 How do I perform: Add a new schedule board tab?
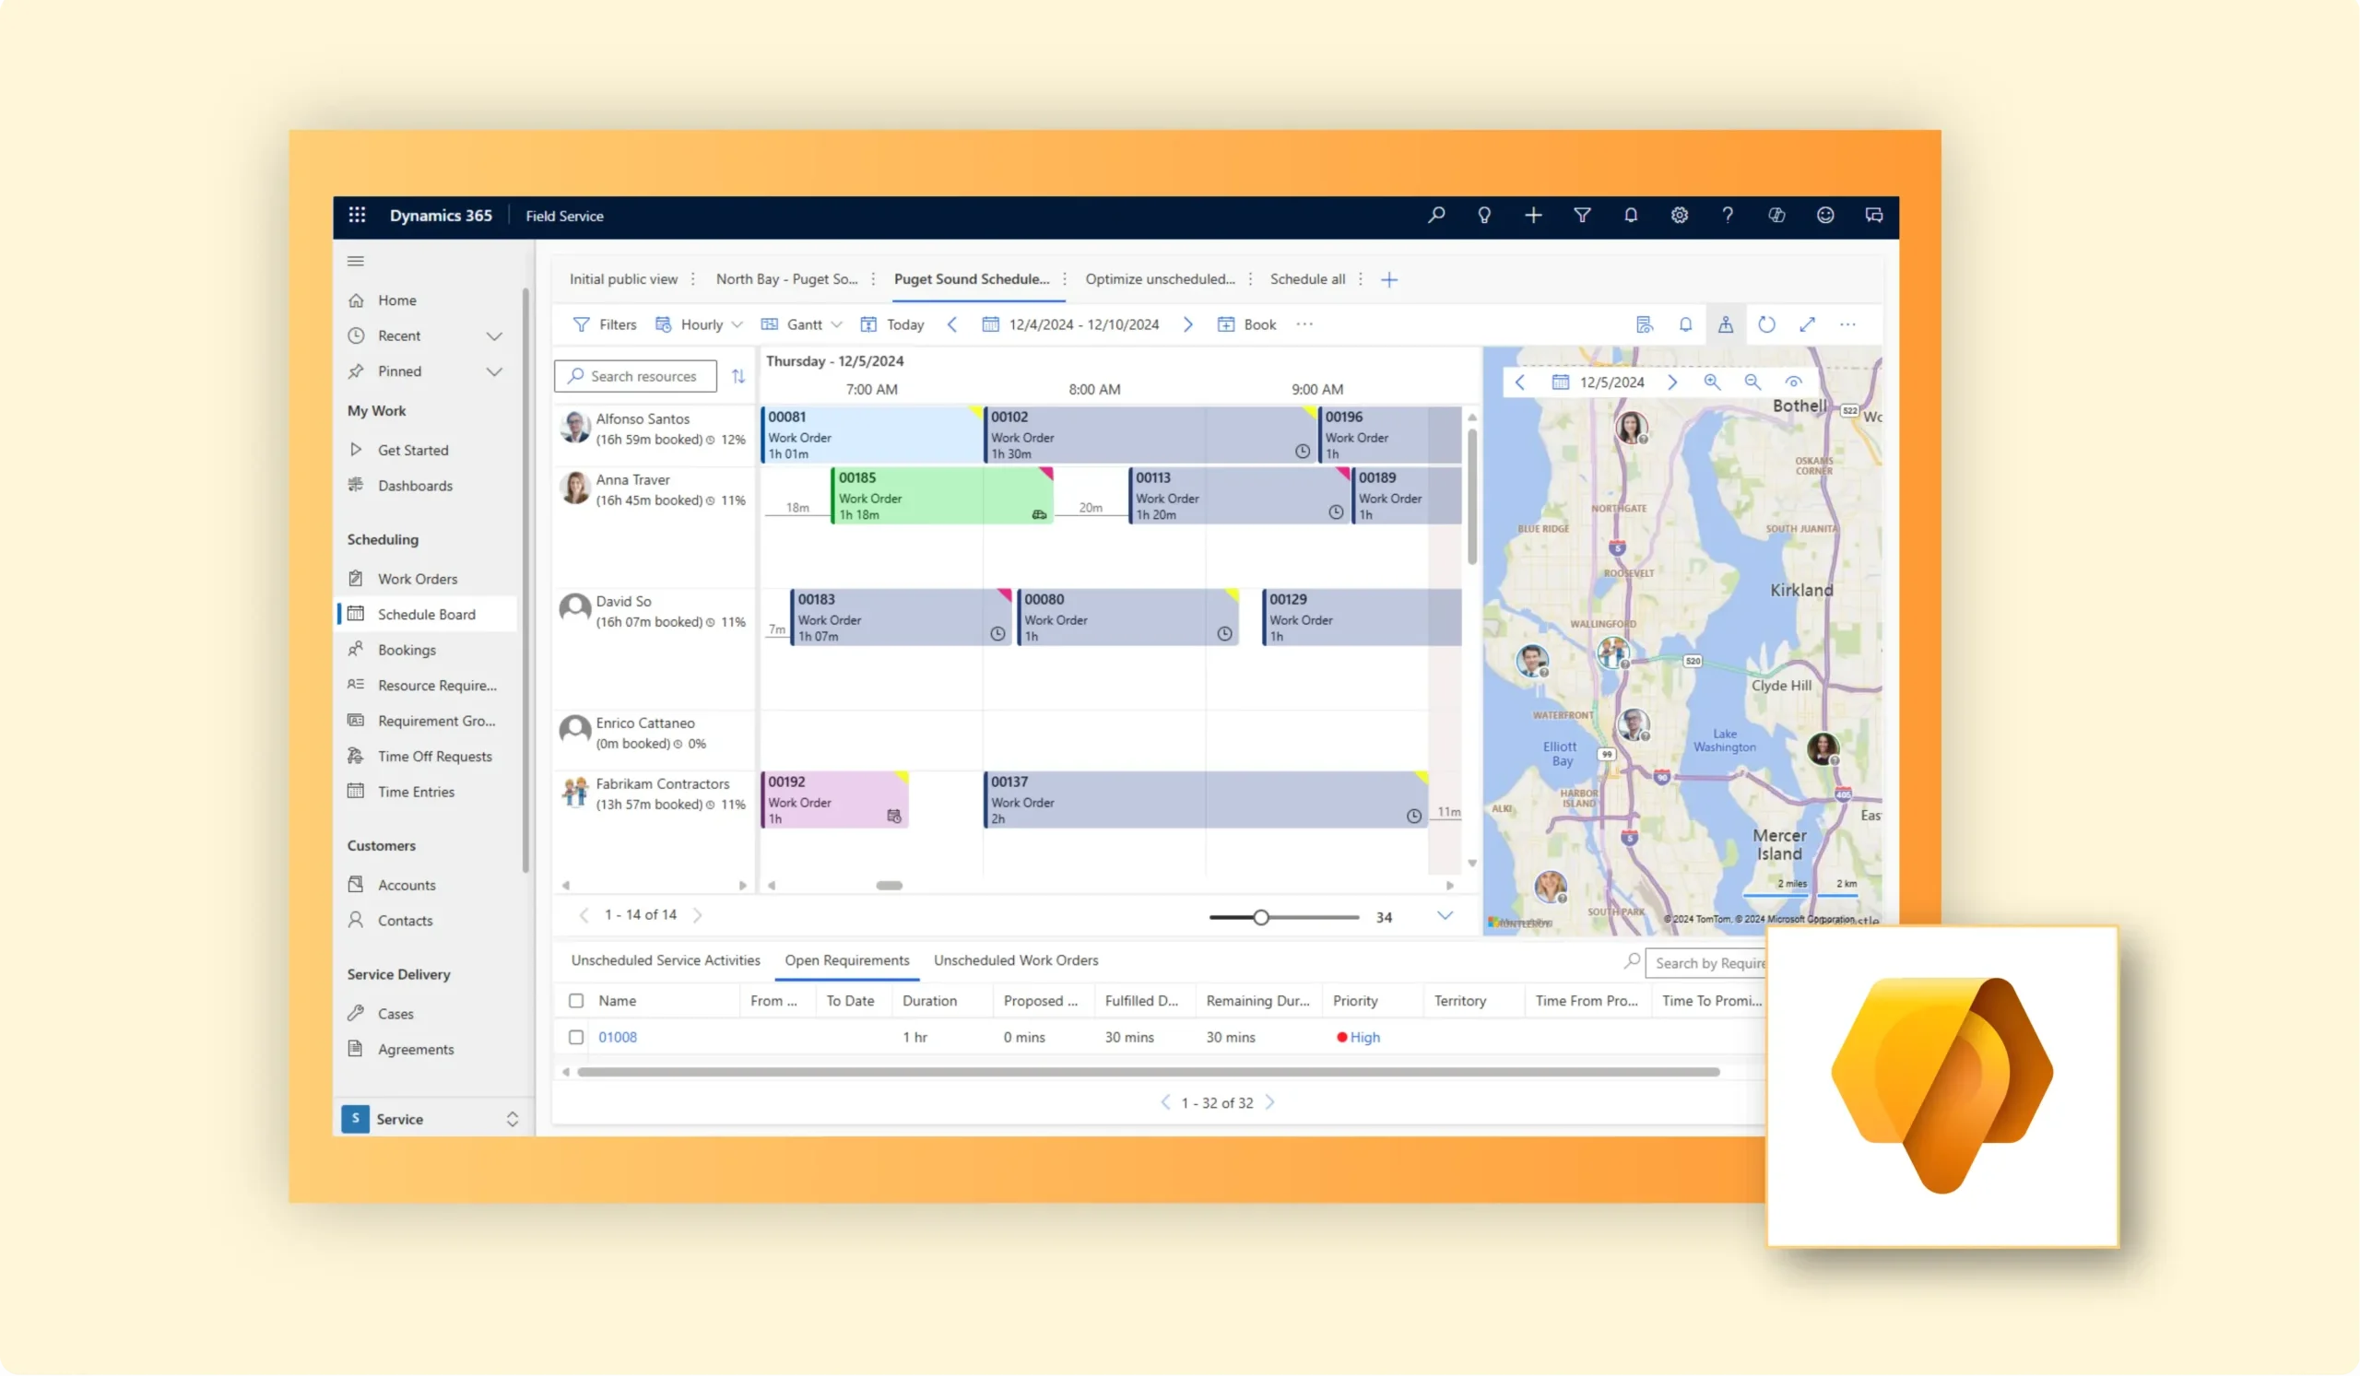[x=1389, y=280]
